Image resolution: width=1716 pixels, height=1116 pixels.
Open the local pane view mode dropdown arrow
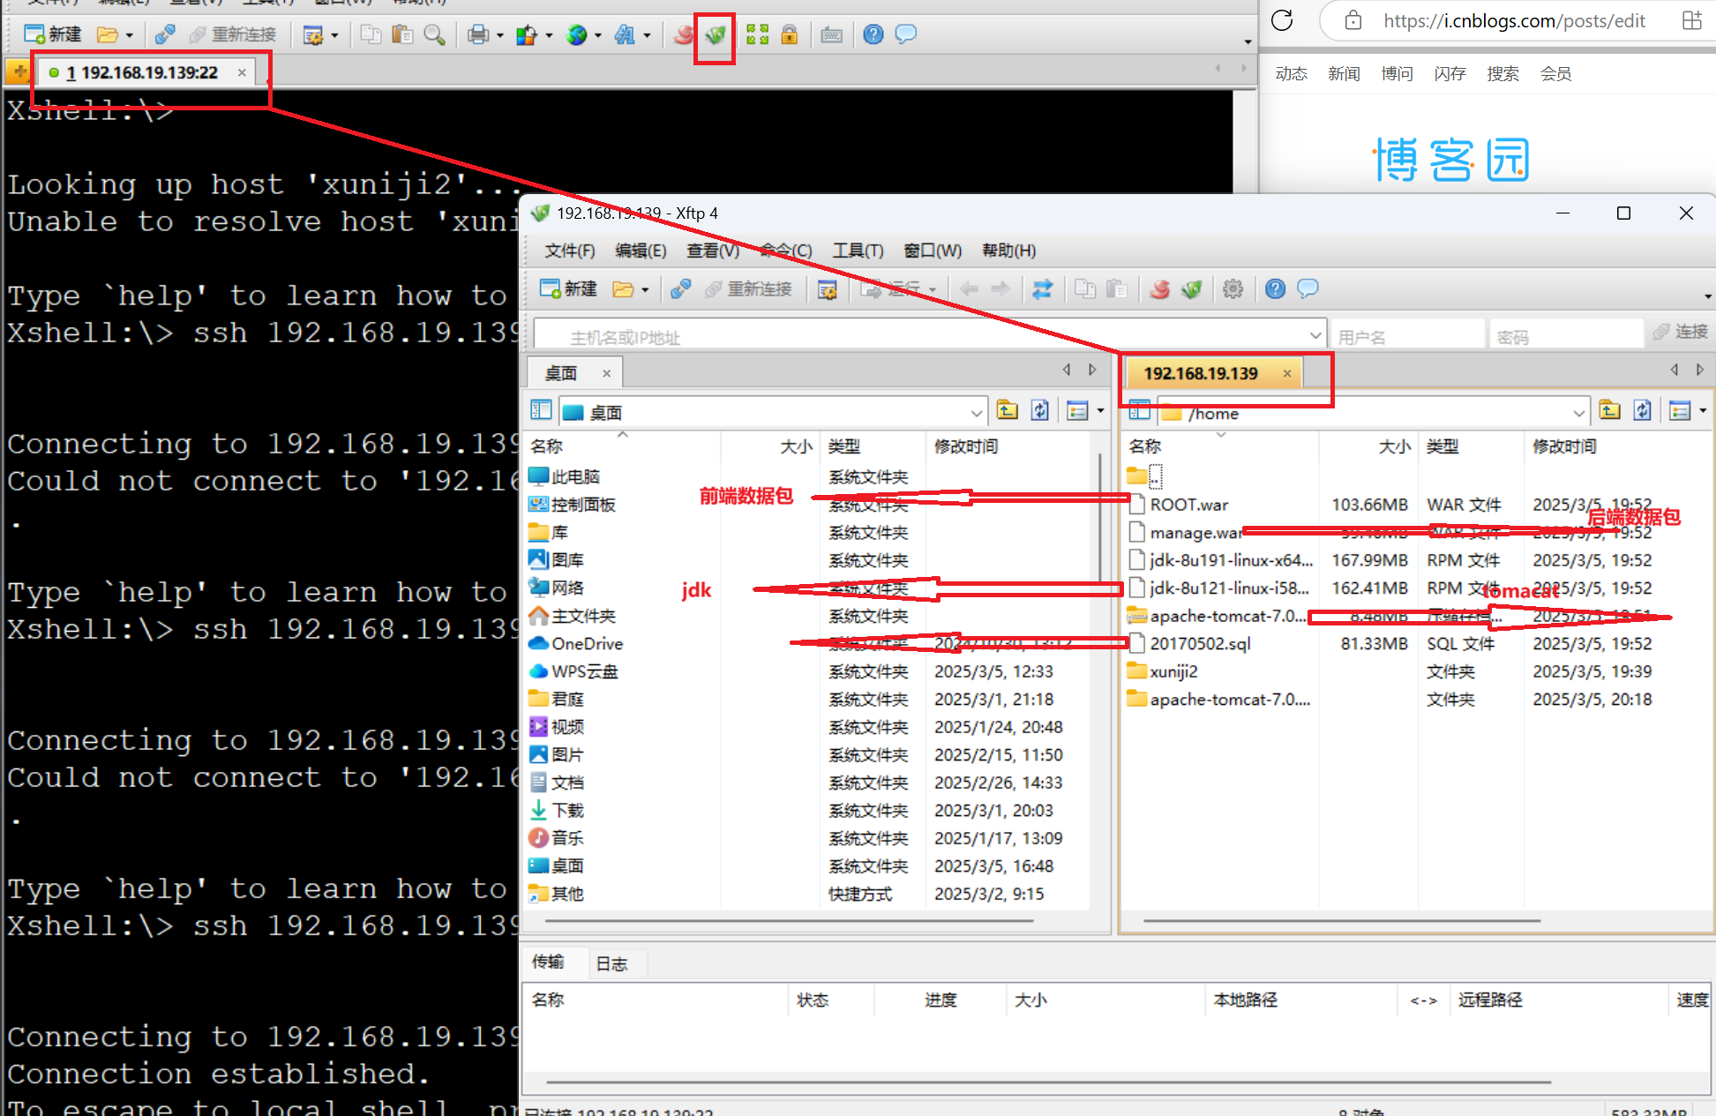(x=1100, y=410)
